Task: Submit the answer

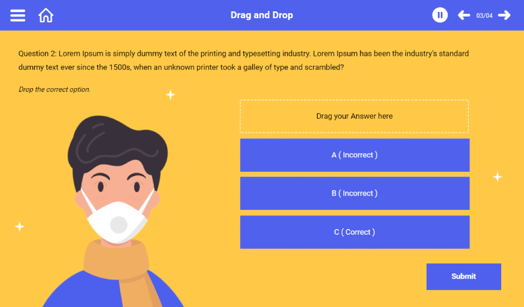Action: [464, 277]
